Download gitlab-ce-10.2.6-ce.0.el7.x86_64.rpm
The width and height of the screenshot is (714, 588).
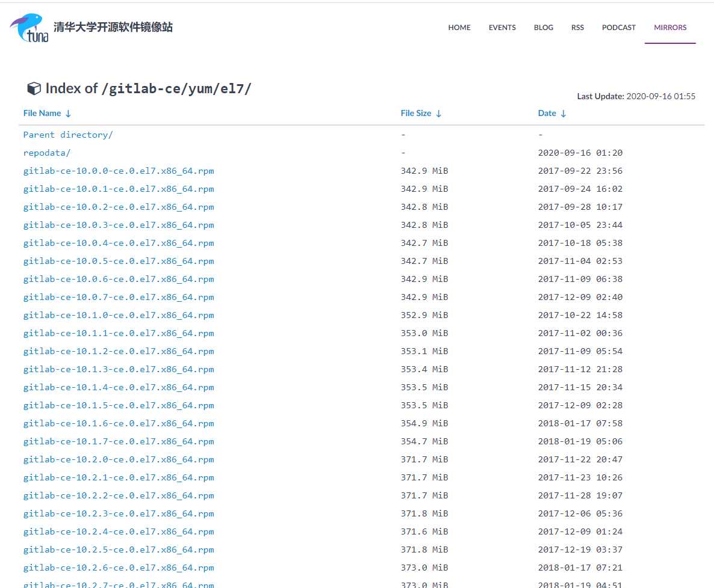(119, 568)
